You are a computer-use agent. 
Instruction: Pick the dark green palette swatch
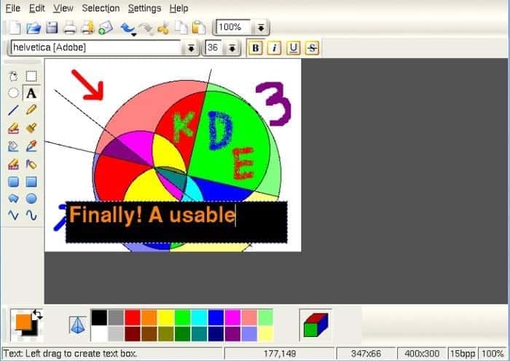pos(182,333)
